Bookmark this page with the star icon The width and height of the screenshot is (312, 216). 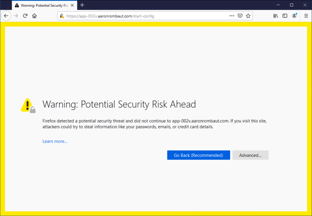(x=248, y=16)
